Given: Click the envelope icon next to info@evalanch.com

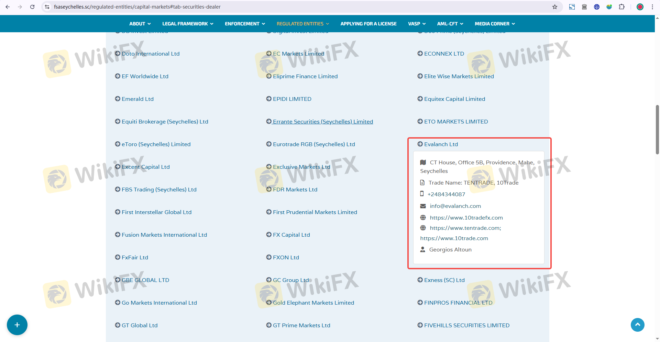Looking at the screenshot, I should coord(423,206).
